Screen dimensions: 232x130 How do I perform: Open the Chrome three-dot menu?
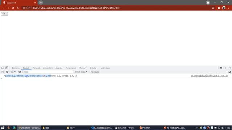(229, 8)
